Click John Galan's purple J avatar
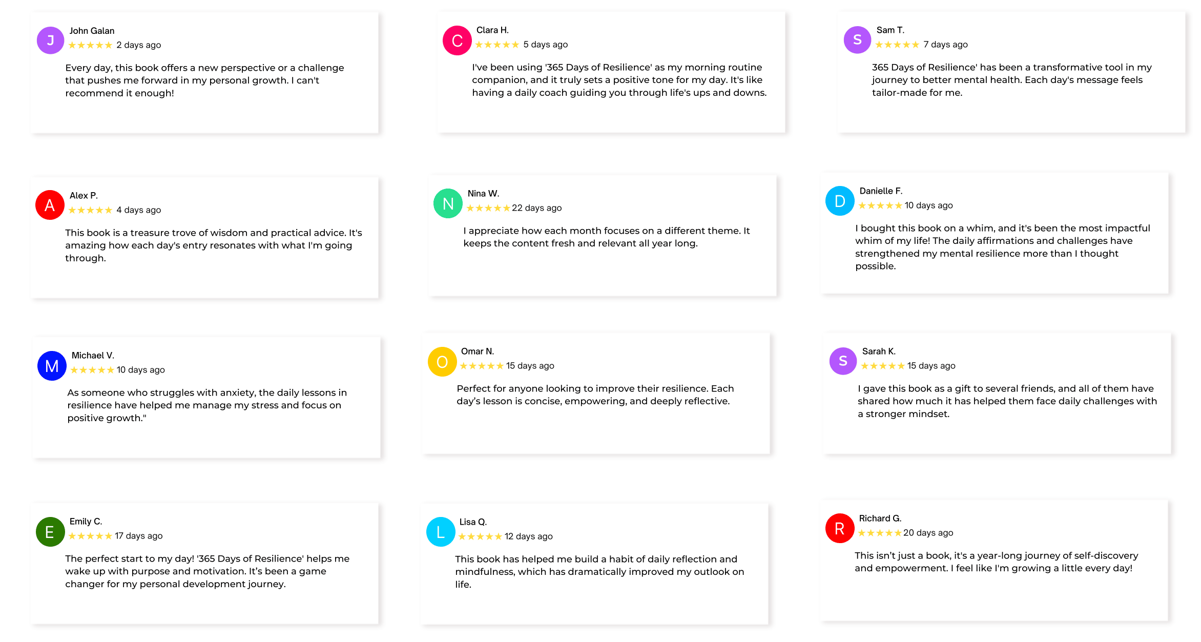Image resolution: width=1201 pixels, height=642 pixels. (x=50, y=40)
